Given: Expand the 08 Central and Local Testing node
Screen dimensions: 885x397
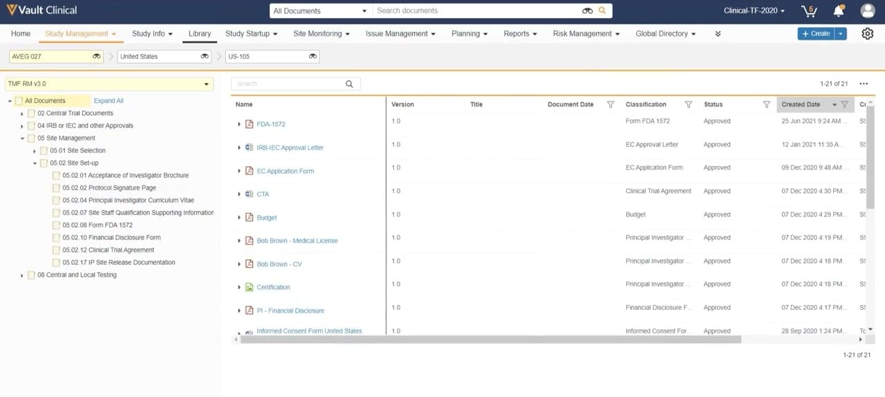Looking at the screenshot, I should point(22,275).
